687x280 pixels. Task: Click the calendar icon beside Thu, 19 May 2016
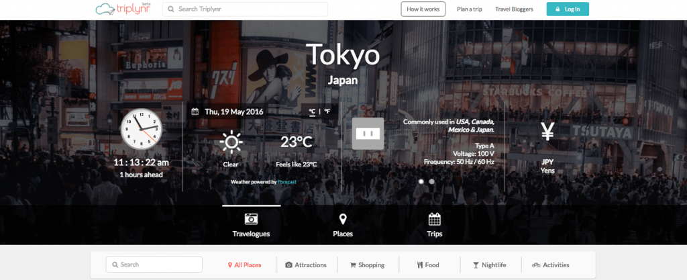[x=195, y=111]
